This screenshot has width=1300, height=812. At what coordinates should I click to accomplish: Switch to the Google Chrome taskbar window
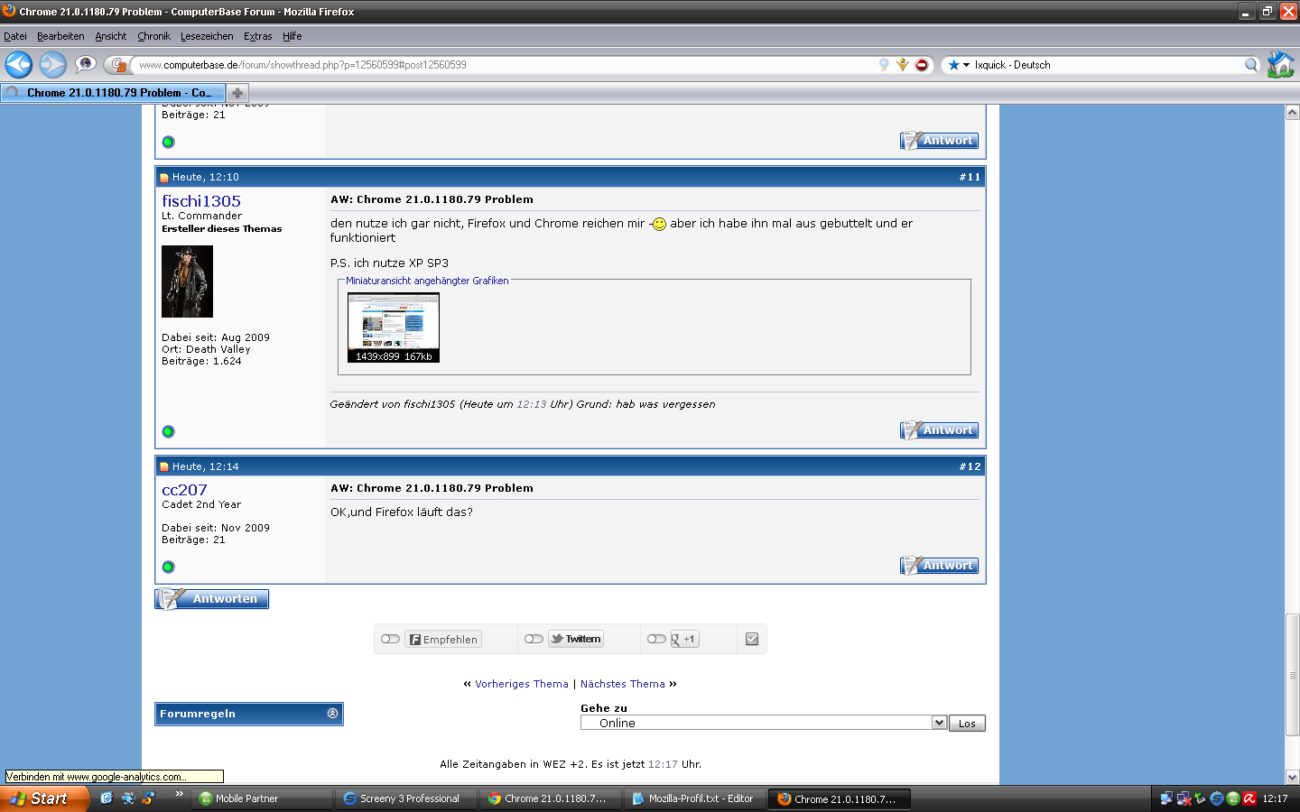552,798
